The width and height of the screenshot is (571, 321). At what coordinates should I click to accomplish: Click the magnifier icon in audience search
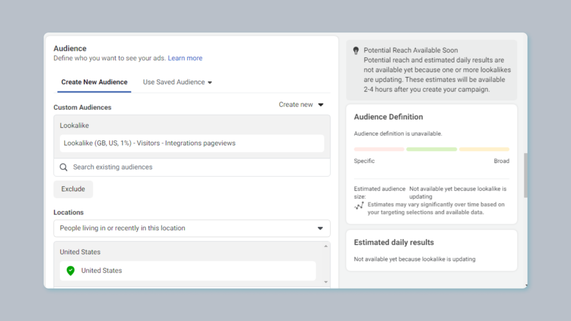point(64,167)
